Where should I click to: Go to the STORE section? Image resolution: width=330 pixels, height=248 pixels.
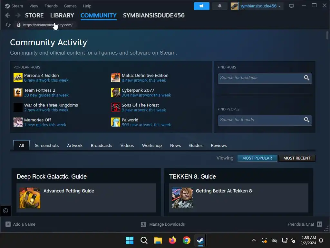34,15
